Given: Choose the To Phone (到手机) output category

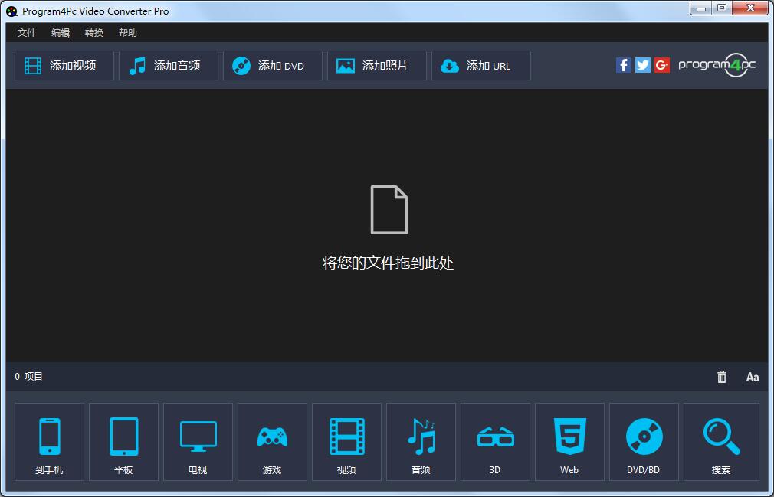Looking at the screenshot, I should coord(49,442).
